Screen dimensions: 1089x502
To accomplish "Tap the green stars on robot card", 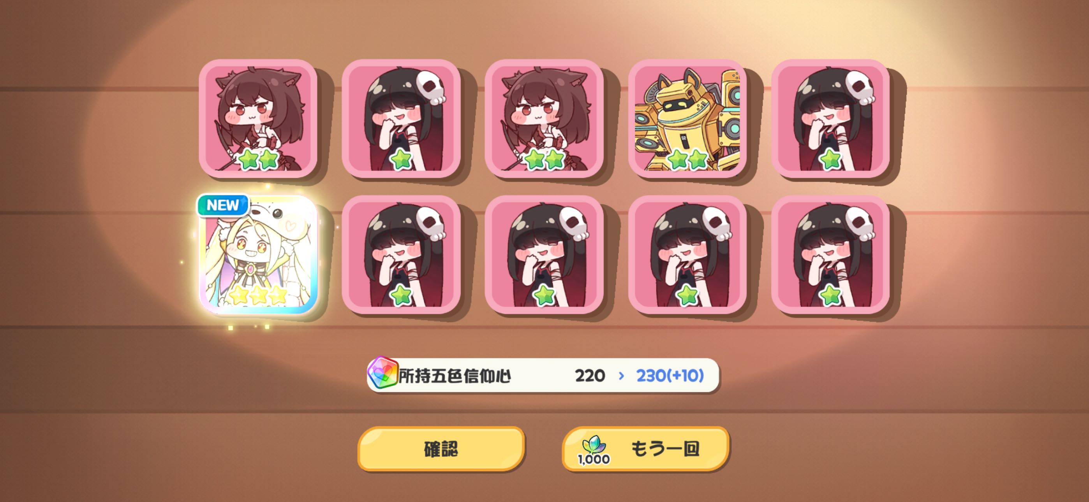I will [x=687, y=159].
